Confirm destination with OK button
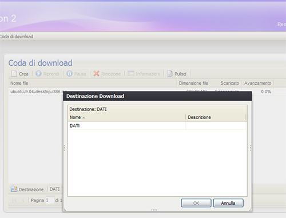This screenshot has height=218, width=286. pyautogui.click(x=196, y=203)
